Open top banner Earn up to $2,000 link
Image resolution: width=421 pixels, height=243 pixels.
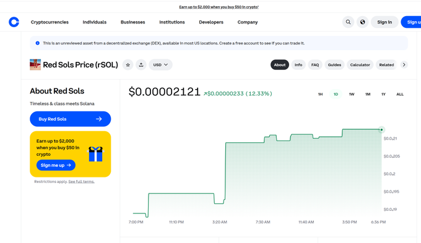point(219,7)
